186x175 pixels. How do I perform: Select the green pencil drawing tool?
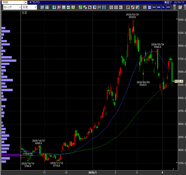pyautogui.click(x=80, y=7)
